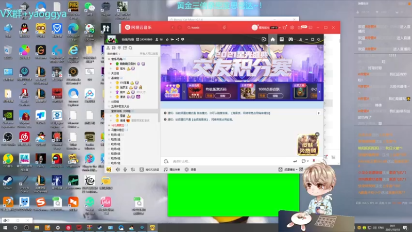
Task: Open the skin shirt icon in NetEase Music
Action: click(285, 27)
